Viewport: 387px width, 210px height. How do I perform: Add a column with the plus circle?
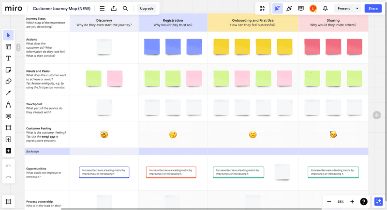click(x=377, y=115)
